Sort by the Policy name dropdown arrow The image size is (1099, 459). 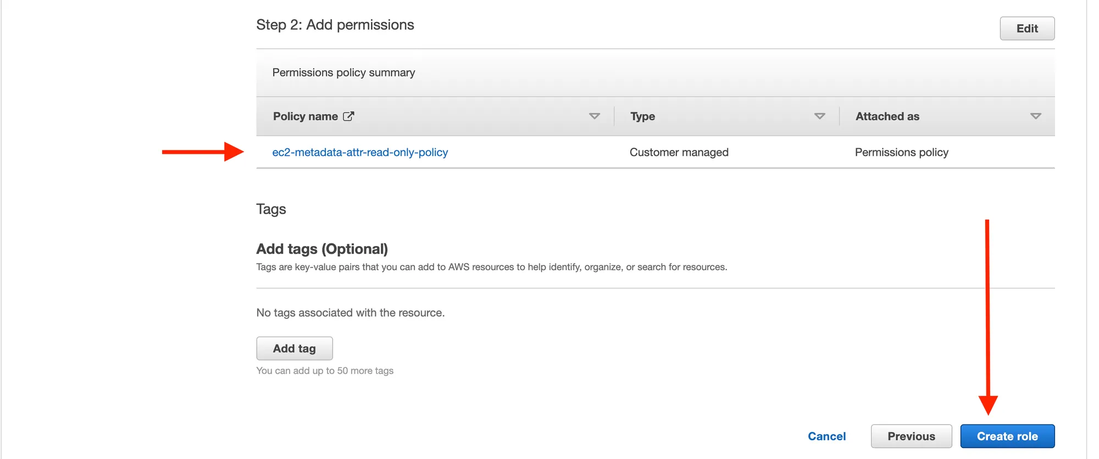pos(594,116)
